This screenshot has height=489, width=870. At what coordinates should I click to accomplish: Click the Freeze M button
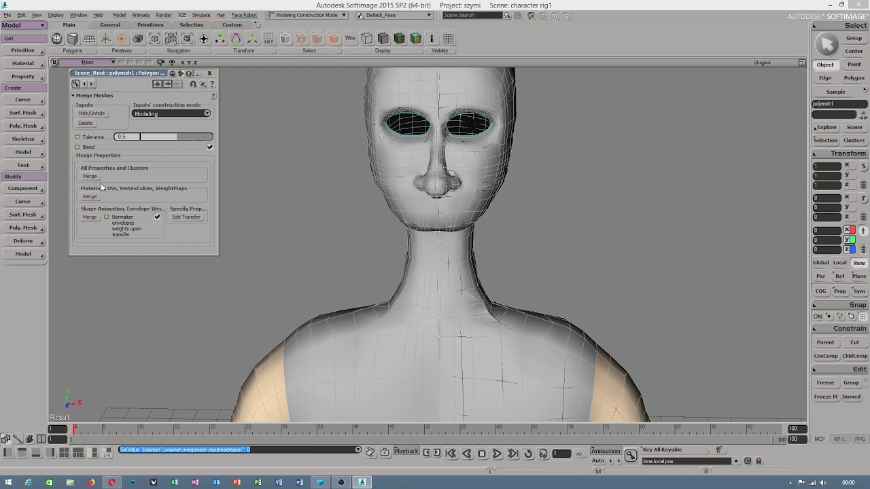[x=826, y=397]
